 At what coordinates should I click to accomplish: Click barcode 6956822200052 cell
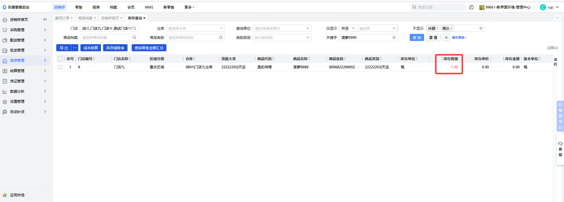point(342,67)
